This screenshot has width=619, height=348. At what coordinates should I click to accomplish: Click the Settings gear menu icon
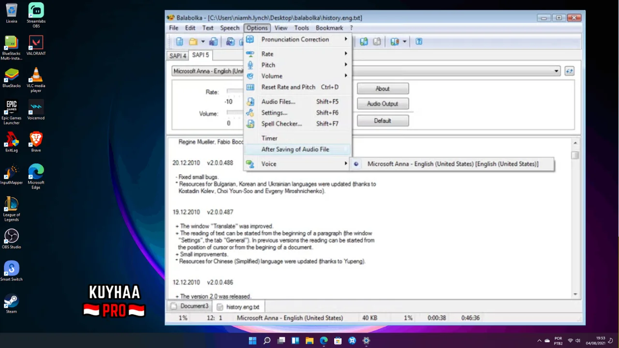250,113
